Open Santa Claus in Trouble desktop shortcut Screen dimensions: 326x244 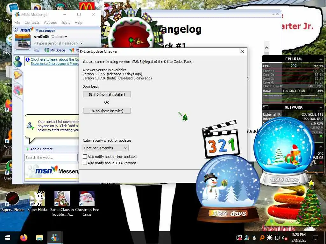62,204
